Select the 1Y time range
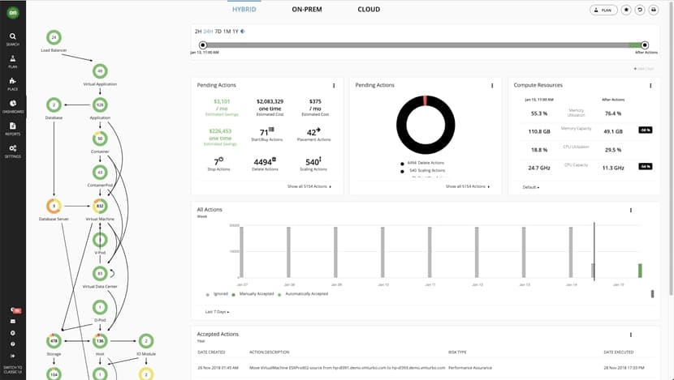Image resolution: width=674 pixels, height=380 pixels. (x=235, y=32)
